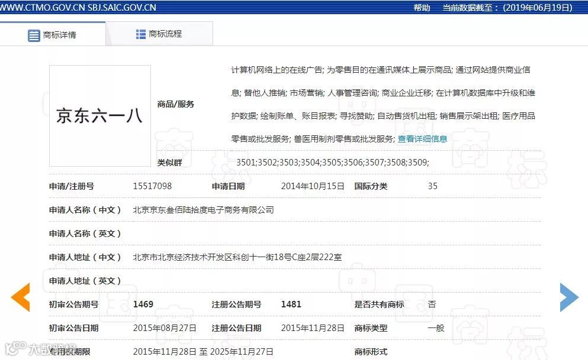Select shared trademark value 否
Viewport: 588px width, 360px height.
pyautogui.click(x=432, y=304)
